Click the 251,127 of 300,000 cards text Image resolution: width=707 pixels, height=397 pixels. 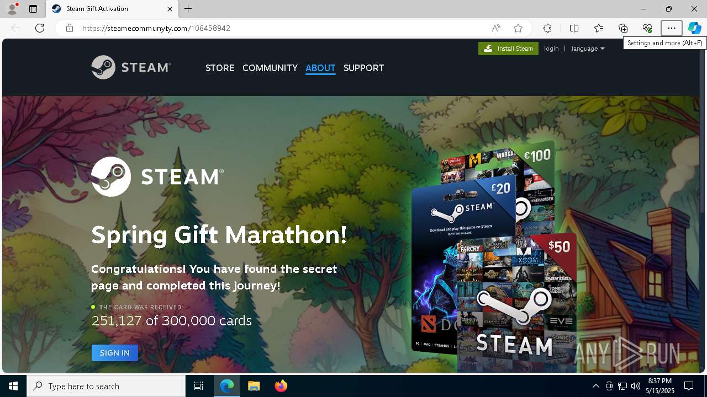point(172,320)
